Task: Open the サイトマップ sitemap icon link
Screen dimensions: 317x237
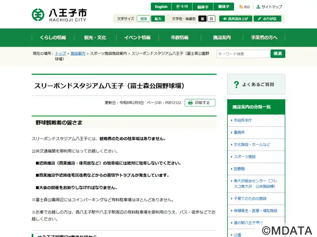Action: 258,7
